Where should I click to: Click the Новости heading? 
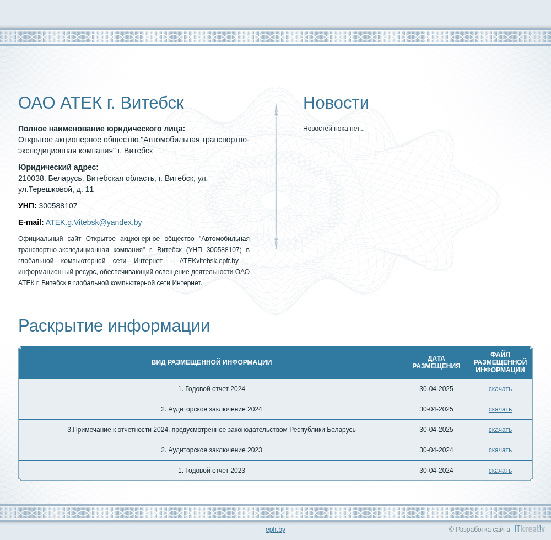tap(336, 103)
